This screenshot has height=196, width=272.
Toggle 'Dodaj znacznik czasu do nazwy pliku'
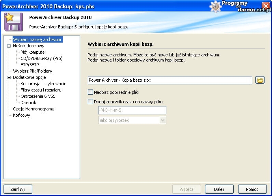[x=91, y=102]
